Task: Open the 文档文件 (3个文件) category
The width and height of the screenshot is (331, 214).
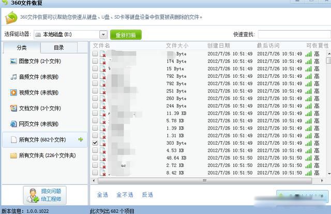Action: [36, 108]
